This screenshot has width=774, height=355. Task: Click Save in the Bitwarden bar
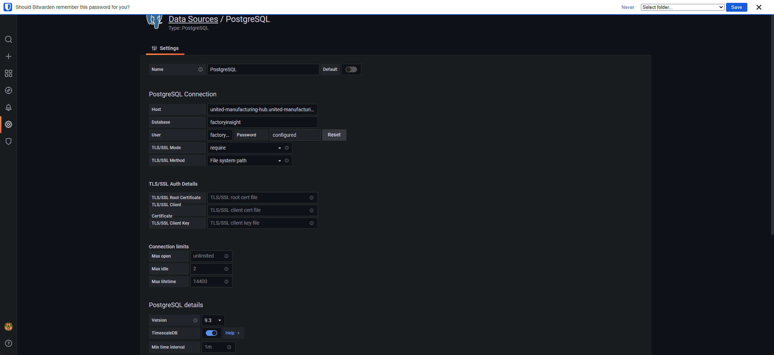[736, 7]
